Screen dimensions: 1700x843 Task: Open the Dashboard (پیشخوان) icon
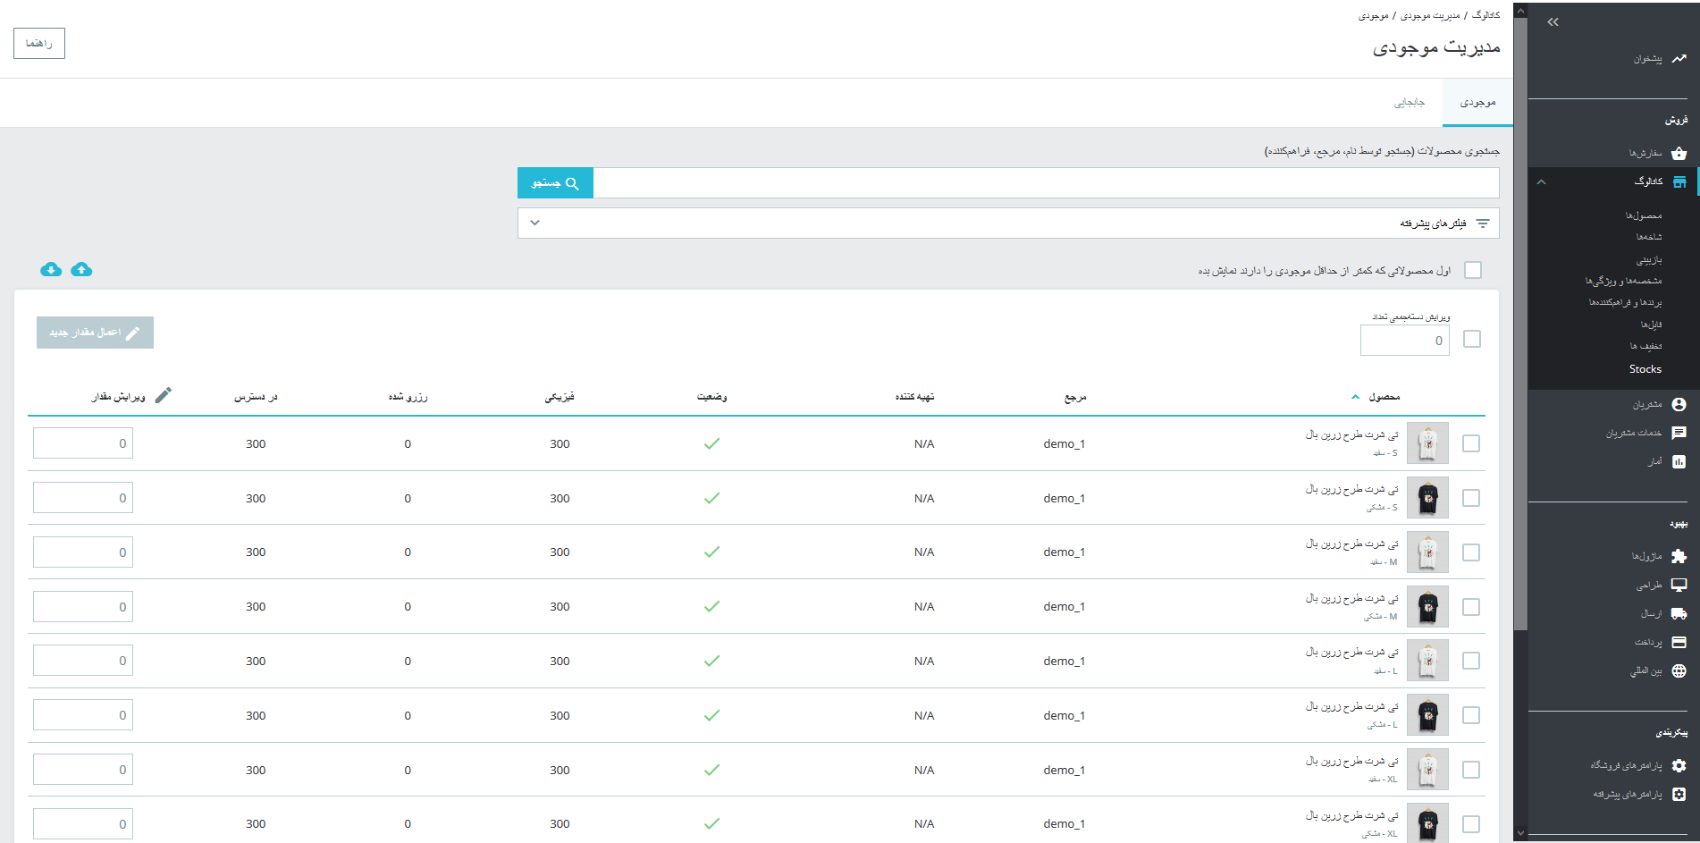pyautogui.click(x=1679, y=59)
